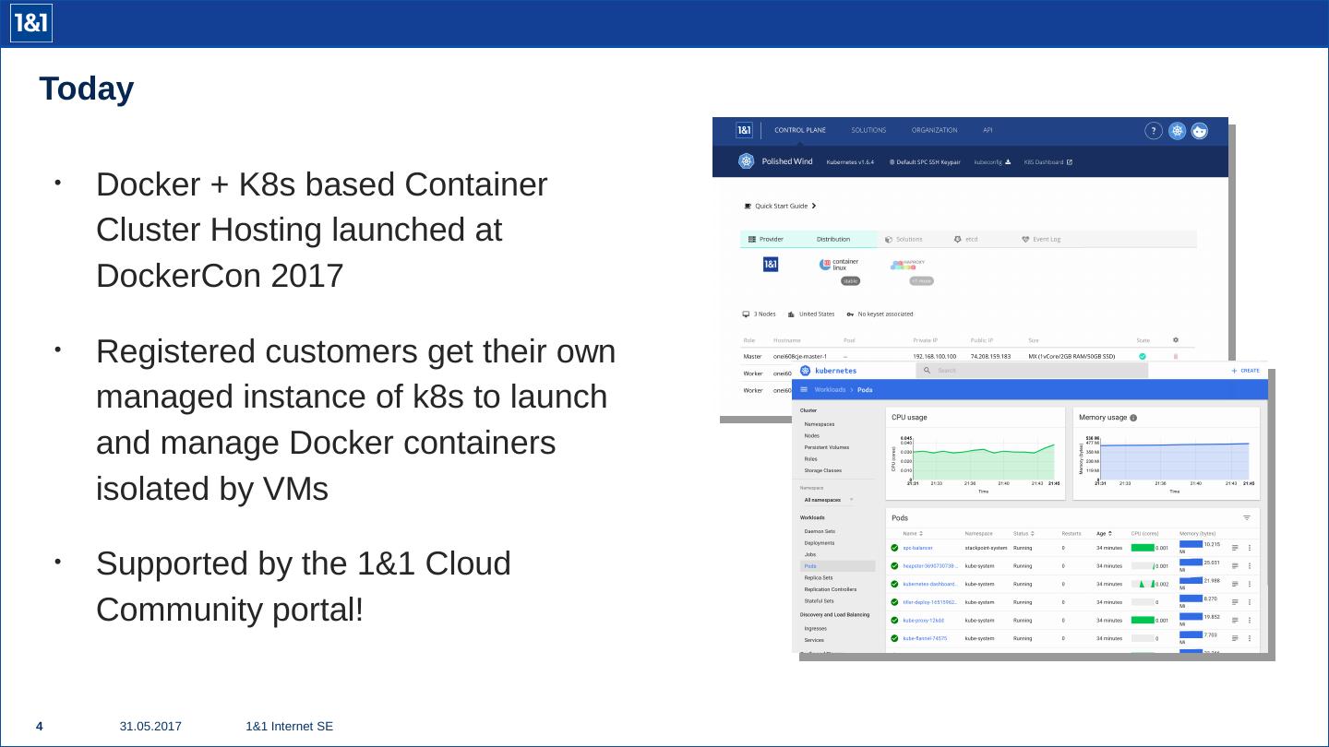The height and width of the screenshot is (747, 1329).
Task: Open the kube-flannel-74575 pod link
Action: pyautogui.click(x=925, y=638)
